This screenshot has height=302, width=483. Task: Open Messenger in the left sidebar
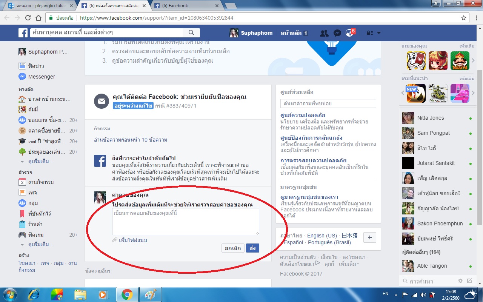pyautogui.click(x=37, y=77)
